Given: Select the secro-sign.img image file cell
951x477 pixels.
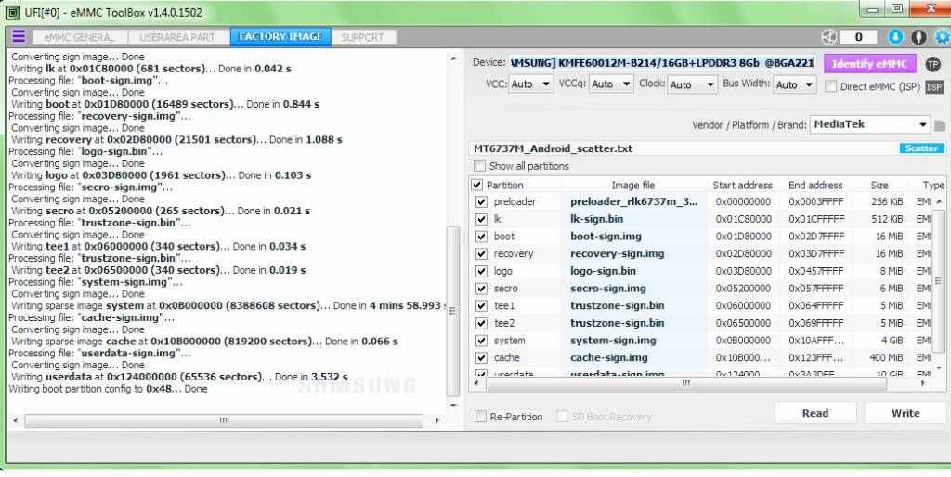Looking at the screenshot, I should (633, 289).
